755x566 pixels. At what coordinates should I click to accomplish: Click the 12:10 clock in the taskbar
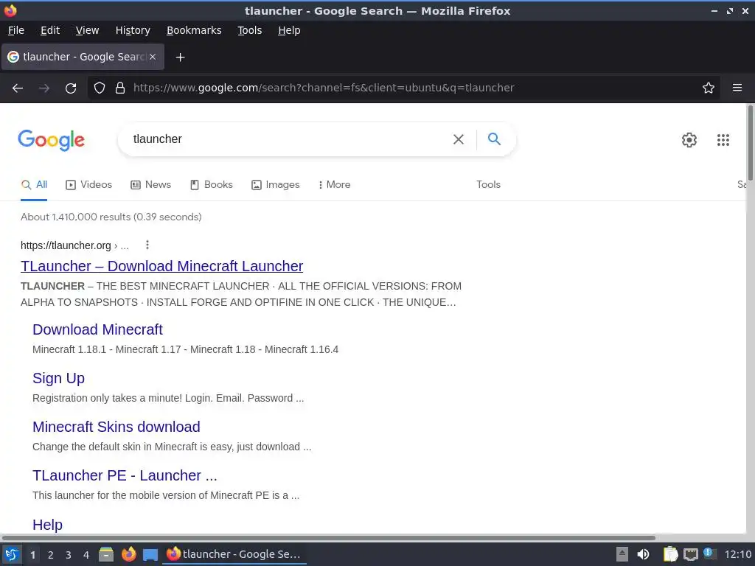(x=737, y=554)
